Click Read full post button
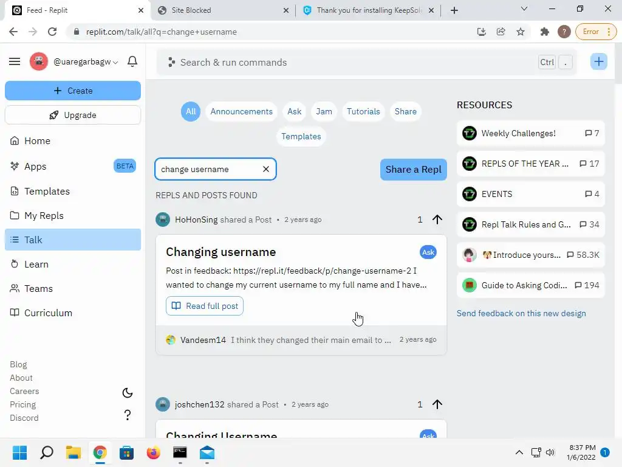 pos(205,306)
